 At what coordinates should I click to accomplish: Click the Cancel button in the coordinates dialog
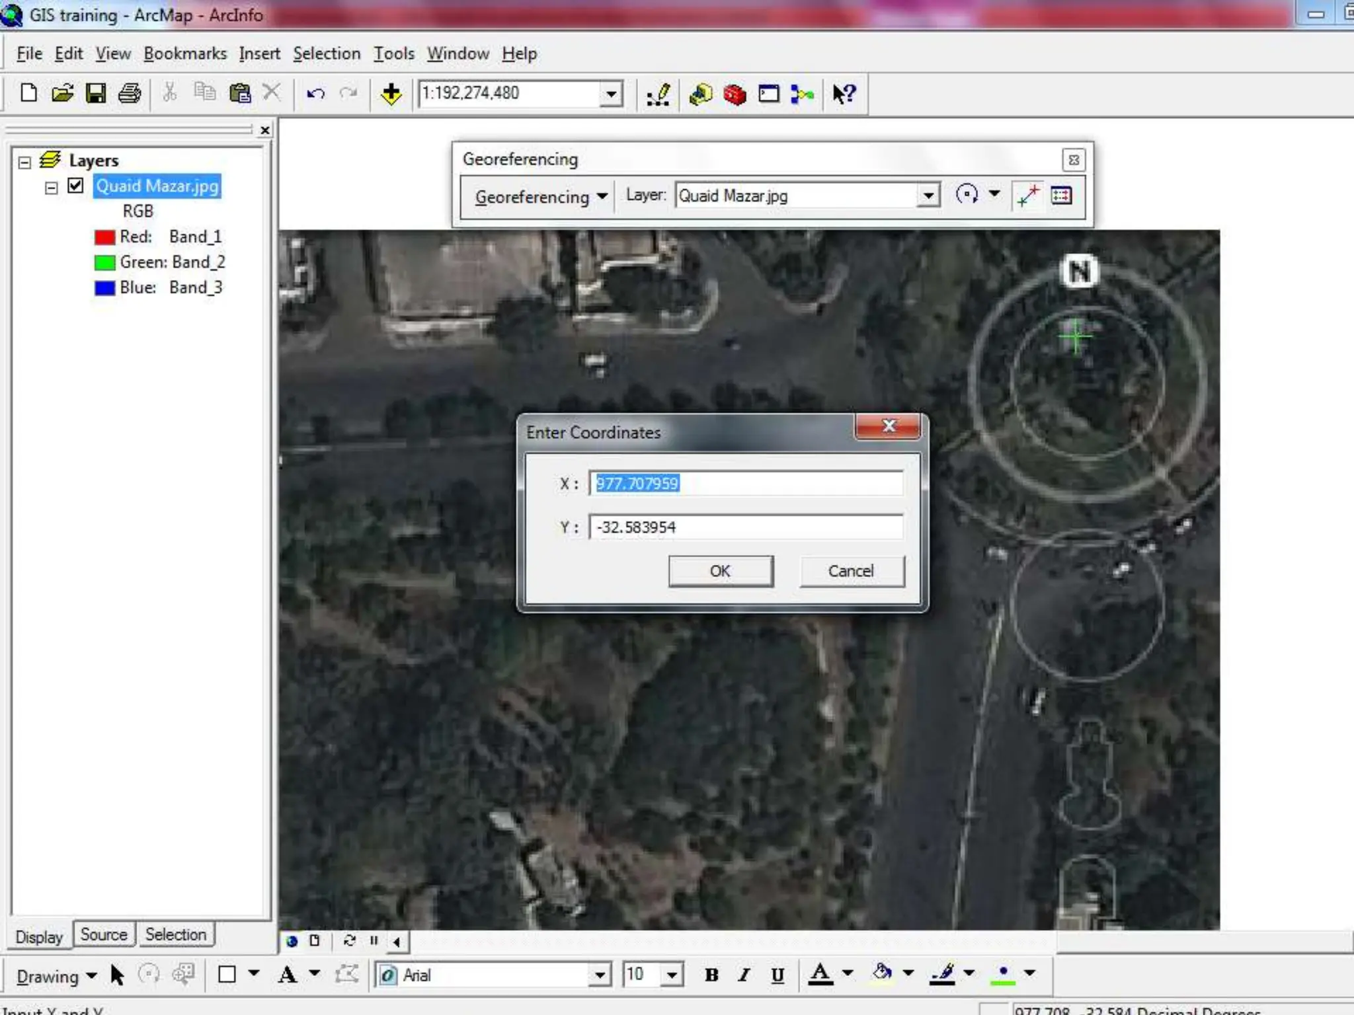tap(851, 571)
